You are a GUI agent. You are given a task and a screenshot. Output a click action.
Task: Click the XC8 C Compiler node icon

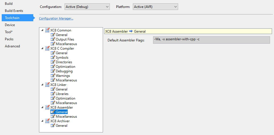coord(47,48)
